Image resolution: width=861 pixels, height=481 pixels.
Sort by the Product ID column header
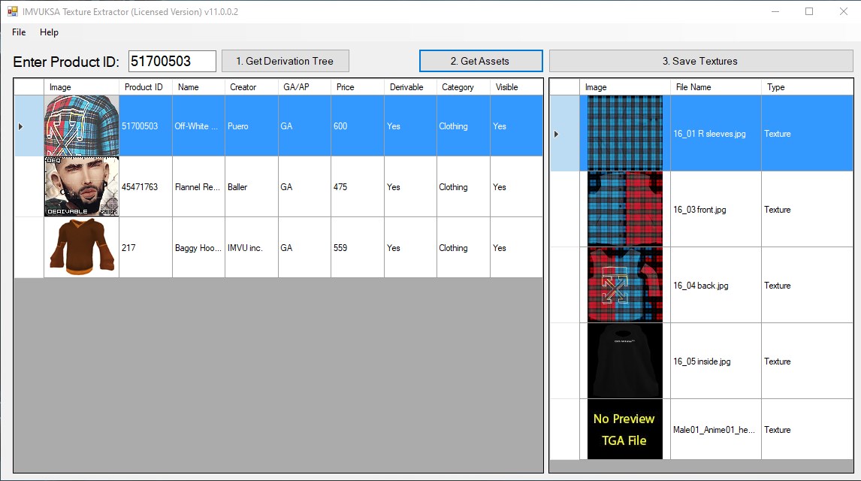coord(143,86)
